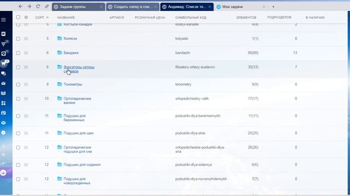Open the hamburger menu in left sidebar
This screenshot has width=350, height=196.
pos(3,20)
